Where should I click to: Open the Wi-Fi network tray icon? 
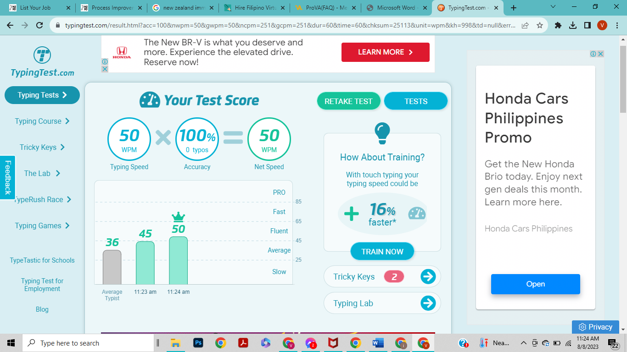click(568, 343)
